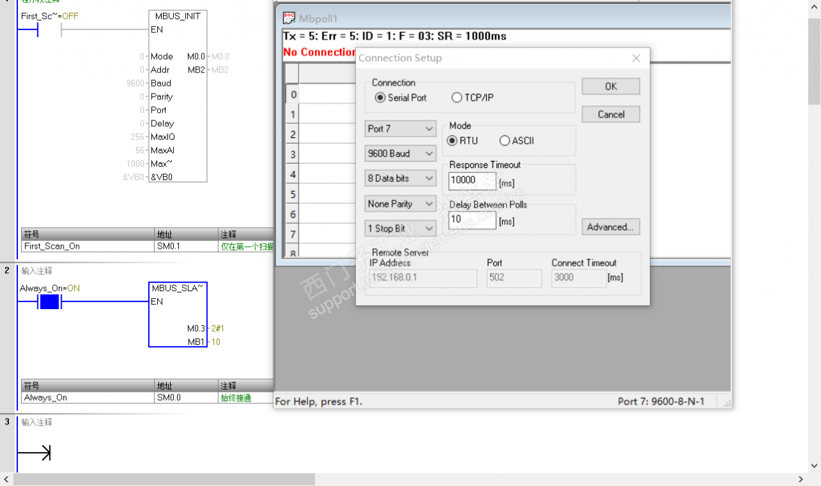The height and width of the screenshot is (486, 821).
Task: Click SM0.1 address cell
Action: pos(187,246)
